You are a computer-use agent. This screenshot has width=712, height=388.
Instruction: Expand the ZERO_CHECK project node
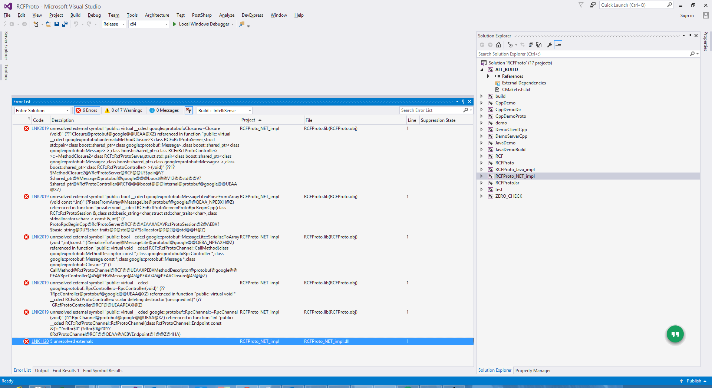(x=482, y=196)
